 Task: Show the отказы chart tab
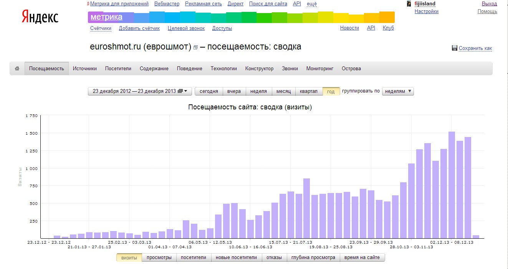(274, 257)
